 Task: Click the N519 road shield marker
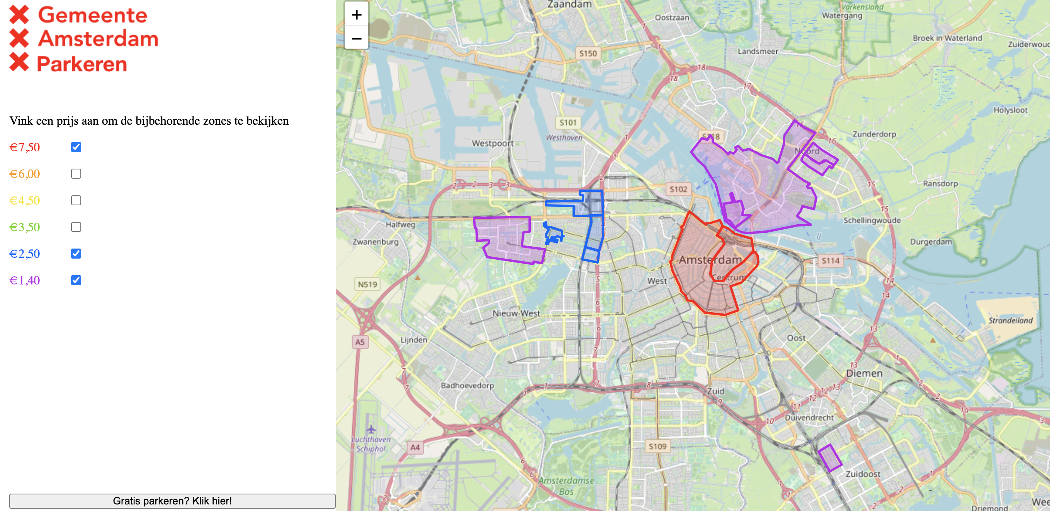tap(367, 284)
